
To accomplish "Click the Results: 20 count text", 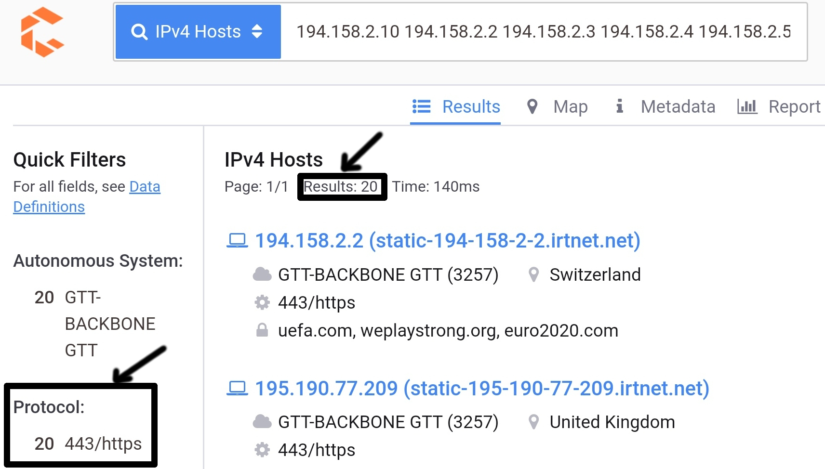I will tap(340, 186).
